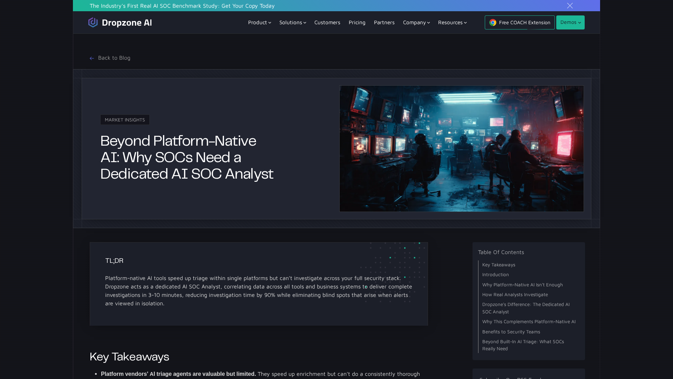The width and height of the screenshot is (673, 379).
Task: Open the Company dropdown menu
Action: click(x=416, y=22)
